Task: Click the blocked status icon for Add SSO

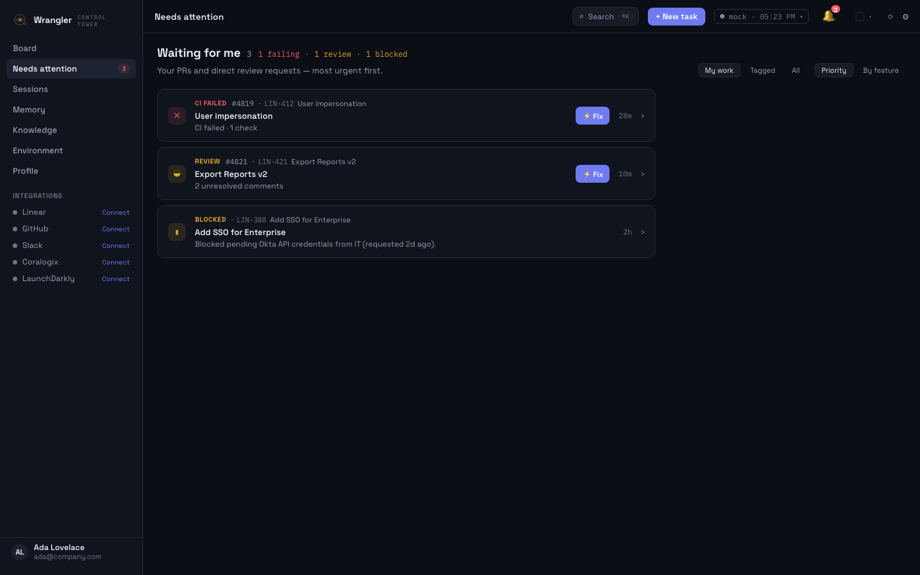Action: 177,232
